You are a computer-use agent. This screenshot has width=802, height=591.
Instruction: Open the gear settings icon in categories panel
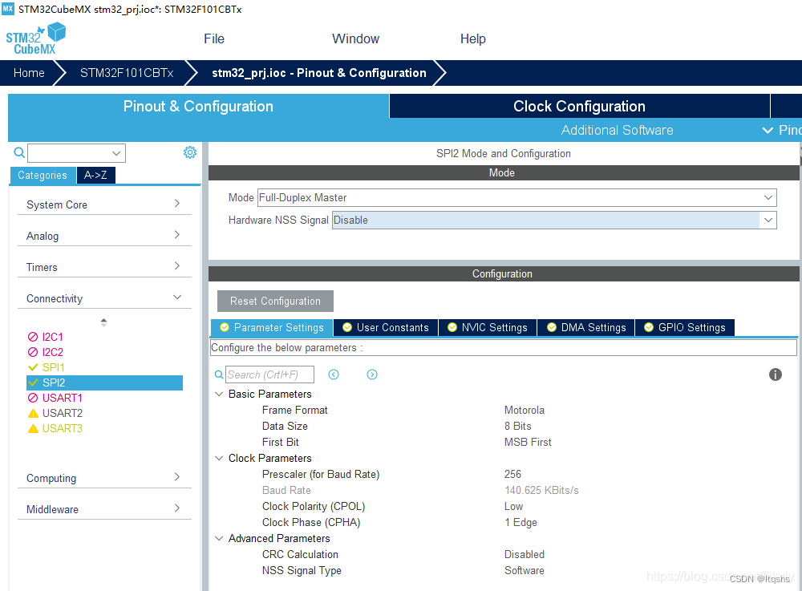point(190,152)
